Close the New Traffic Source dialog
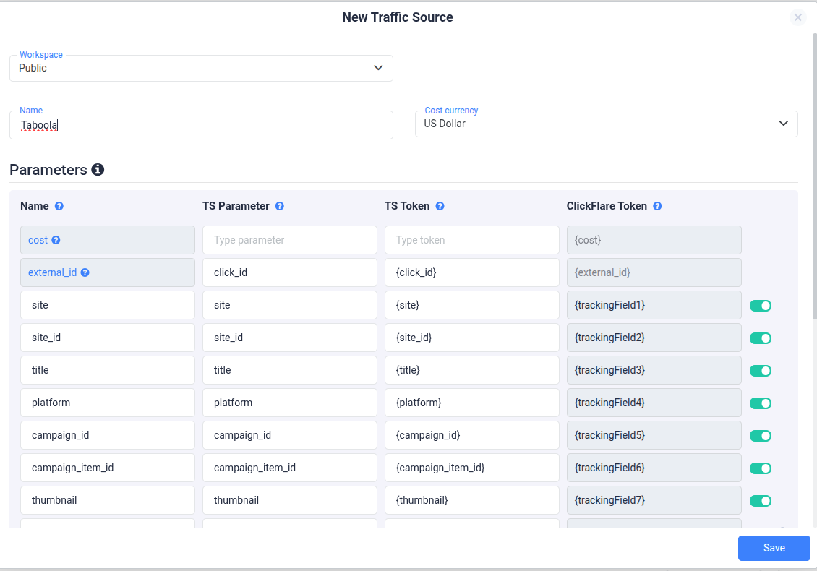The height and width of the screenshot is (571, 817). click(x=797, y=17)
